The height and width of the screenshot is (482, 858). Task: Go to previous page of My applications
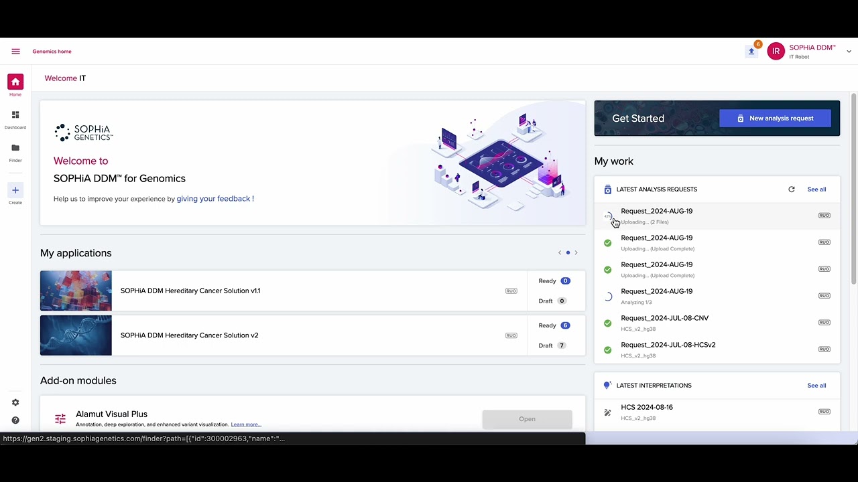click(560, 253)
